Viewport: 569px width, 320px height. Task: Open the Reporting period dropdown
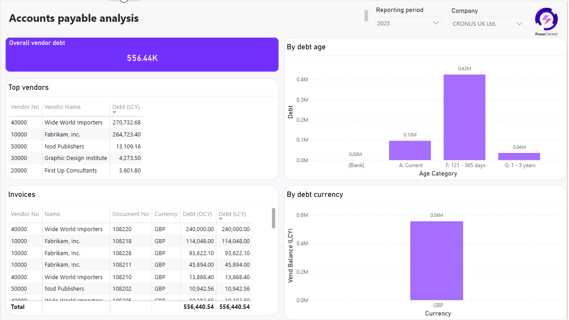coord(408,23)
